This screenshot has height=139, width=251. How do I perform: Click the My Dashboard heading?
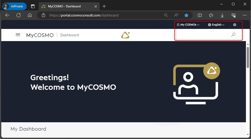click(x=28, y=129)
